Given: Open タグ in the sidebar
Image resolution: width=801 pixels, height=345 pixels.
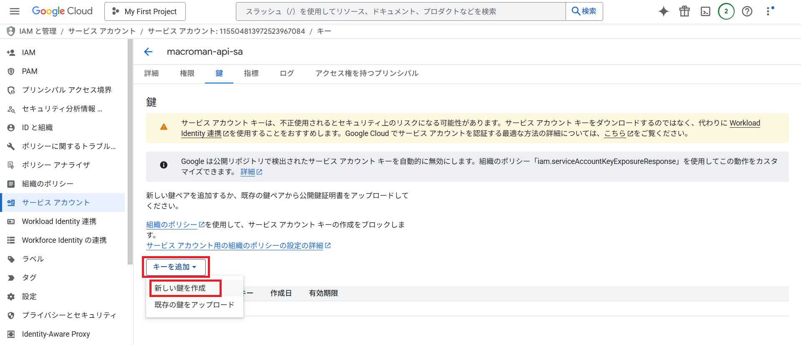Looking at the screenshot, I should (x=63, y=278).
